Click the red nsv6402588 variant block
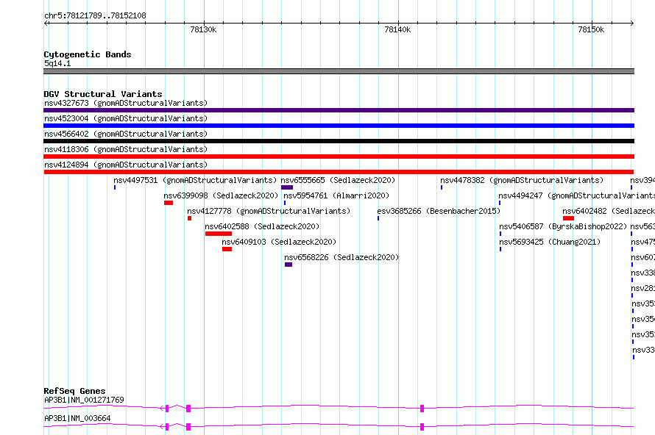This screenshot has height=435, width=655. click(219, 234)
